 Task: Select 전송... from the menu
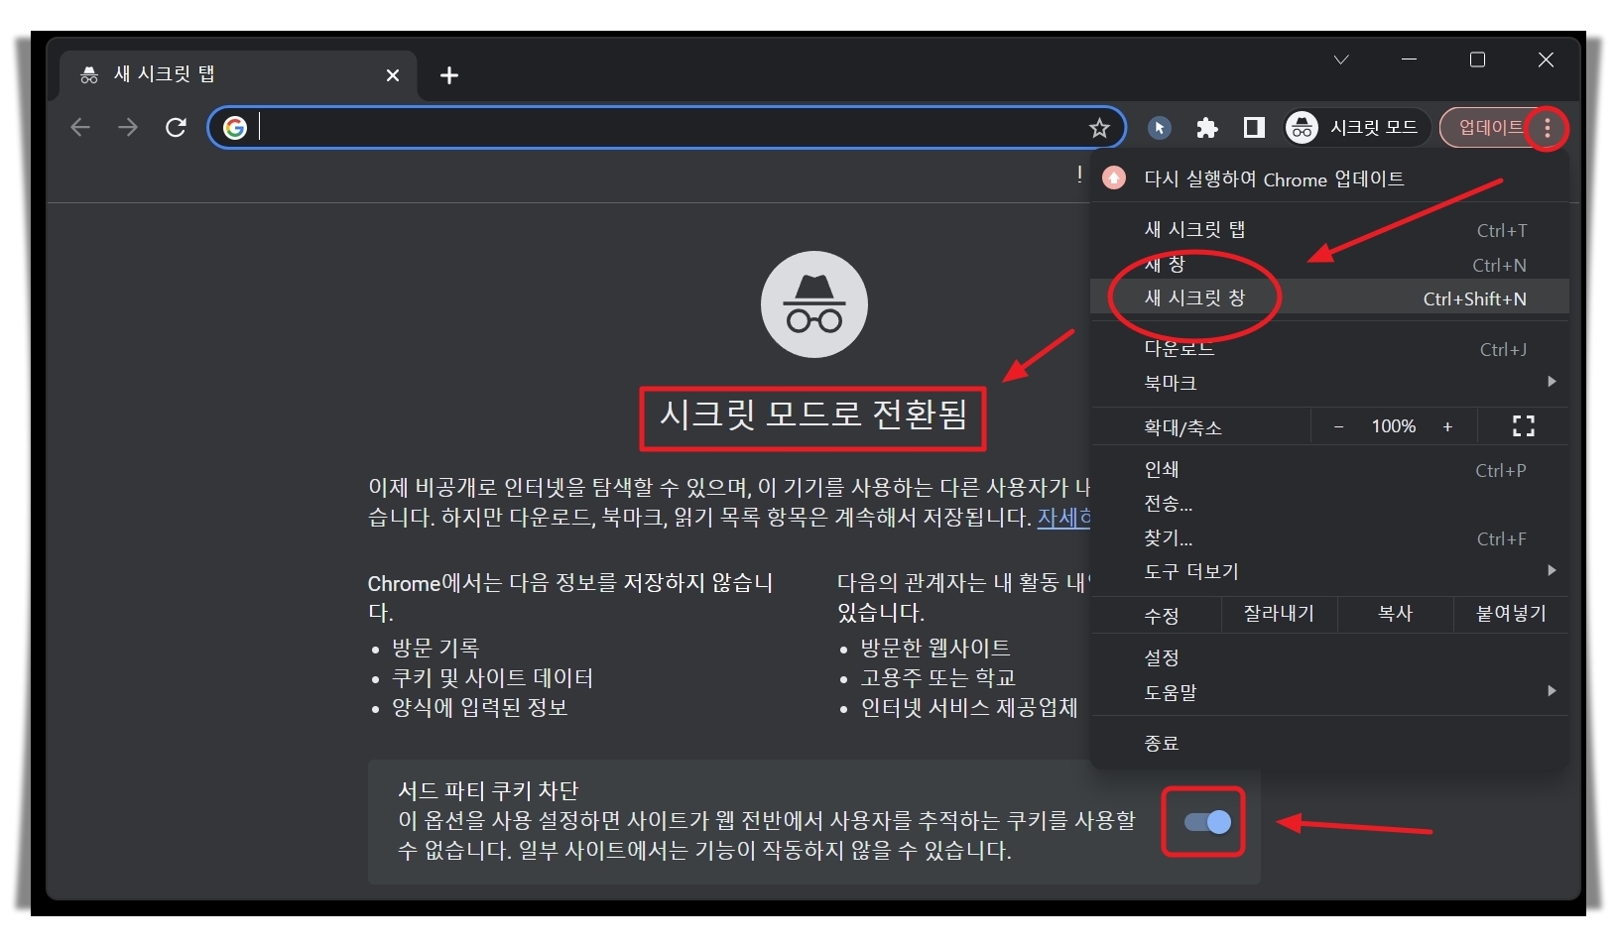tap(1329, 504)
